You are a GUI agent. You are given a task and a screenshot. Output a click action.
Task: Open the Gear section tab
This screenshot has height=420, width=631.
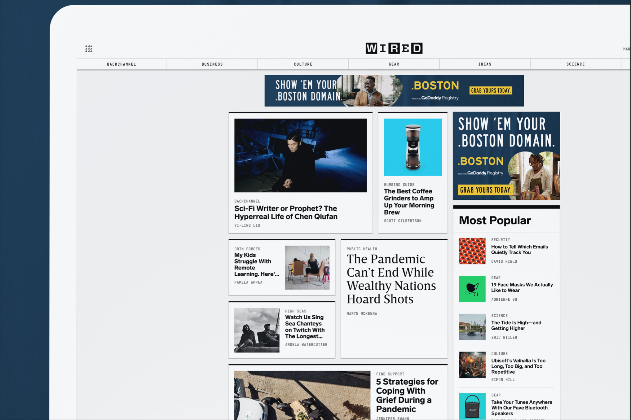coord(394,64)
